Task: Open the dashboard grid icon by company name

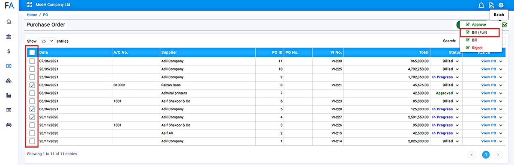Action: 29,5
